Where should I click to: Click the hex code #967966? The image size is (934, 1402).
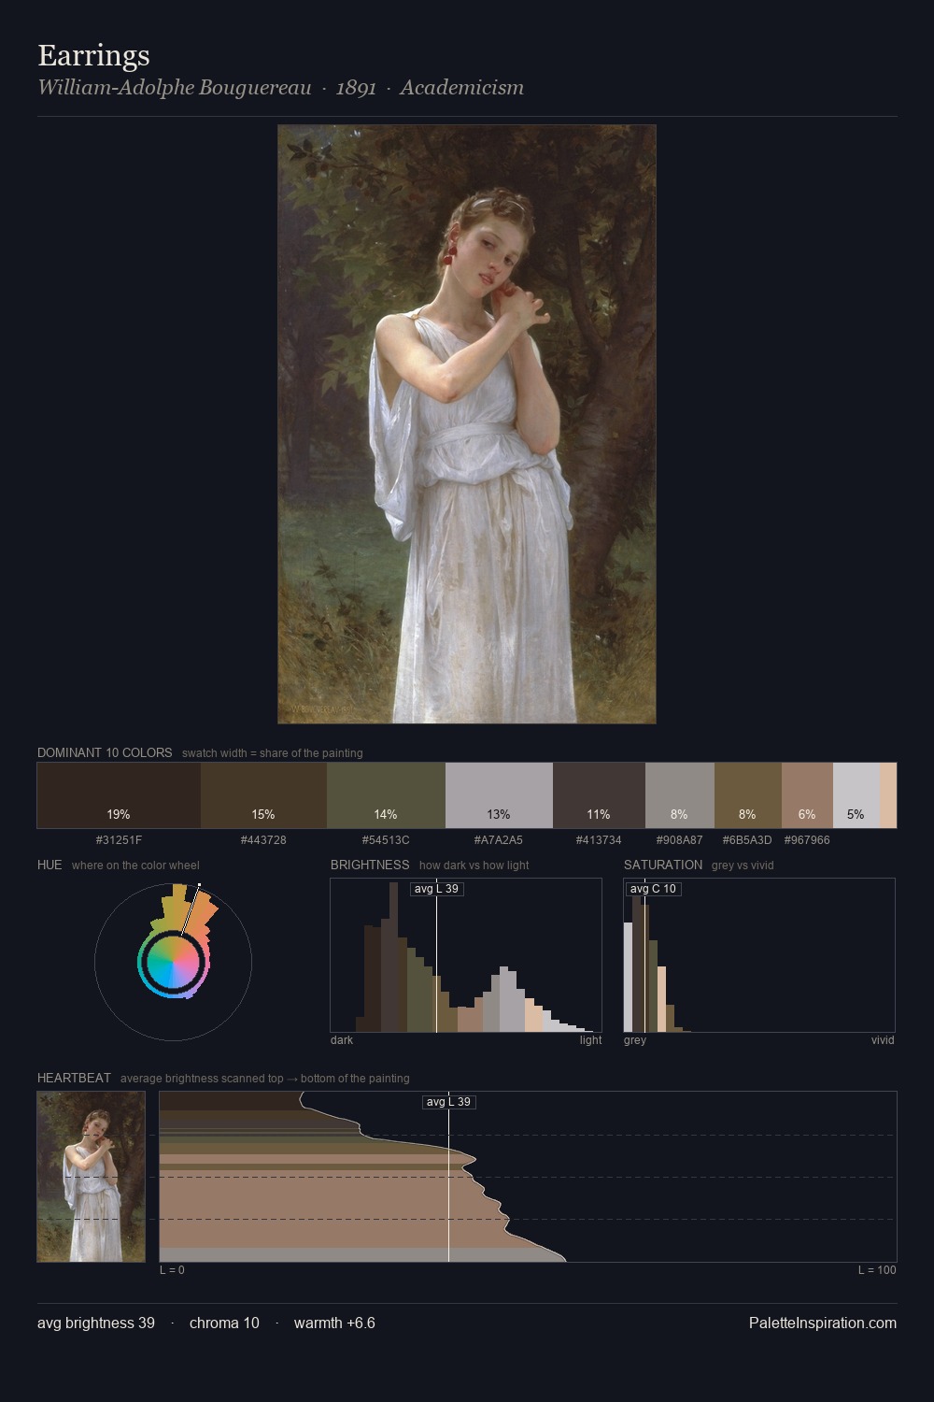pos(807,840)
